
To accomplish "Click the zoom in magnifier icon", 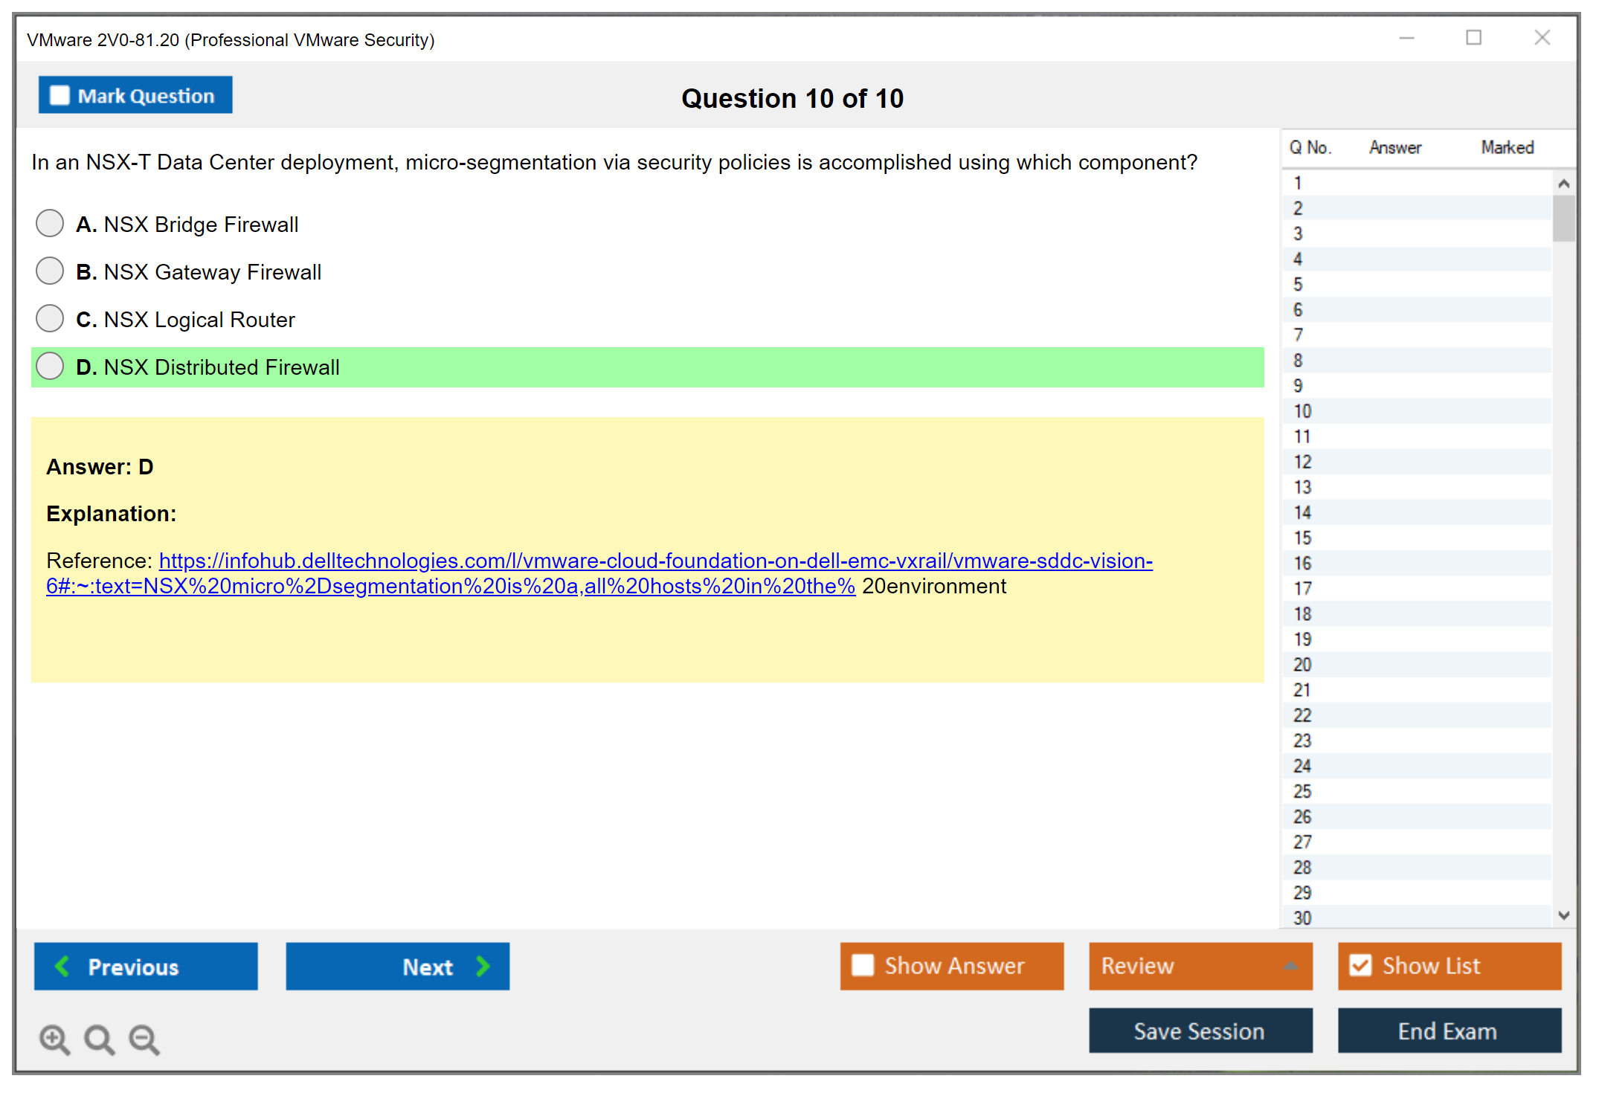I will [54, 1039].
